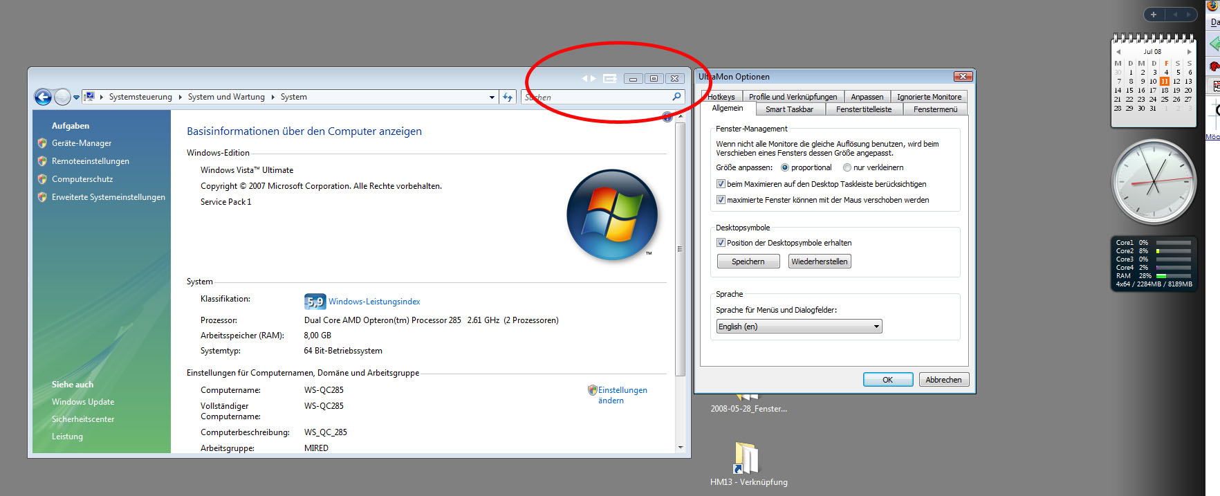1220x496 pixels.
Task: Navigate to Systemsteuerung in the breadcrumb
Action: pyautogui.click(x=140, y=97)
